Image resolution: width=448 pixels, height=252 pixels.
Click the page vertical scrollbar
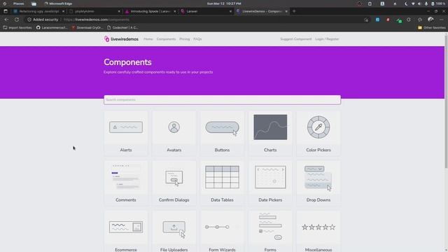point(446,101)
